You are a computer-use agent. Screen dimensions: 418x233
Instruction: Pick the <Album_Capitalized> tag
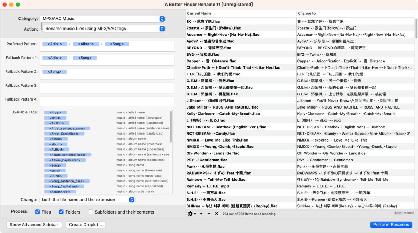(65, 160)
